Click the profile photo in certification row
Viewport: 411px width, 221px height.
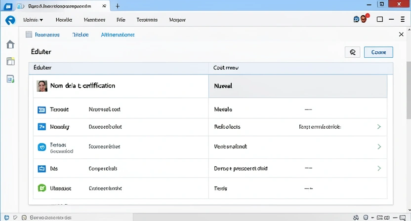[x=42, y=86]
